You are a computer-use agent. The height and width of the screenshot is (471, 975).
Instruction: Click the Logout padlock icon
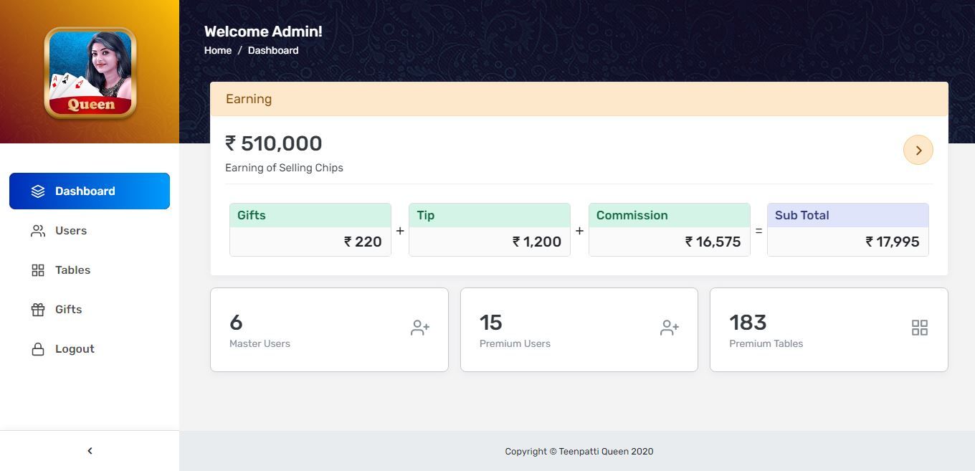pyautogui.click(x=38, y=349)
